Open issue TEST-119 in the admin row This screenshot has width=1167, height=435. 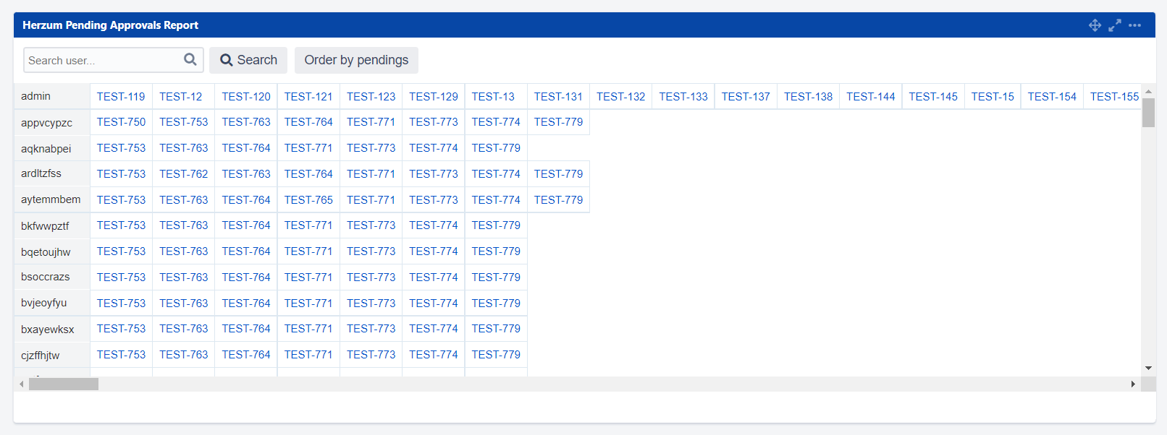coord(121,96)
